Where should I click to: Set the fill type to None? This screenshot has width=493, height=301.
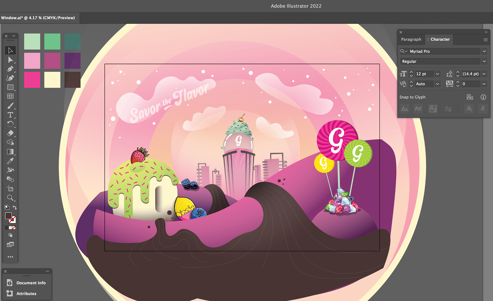(x=14, y=228)
